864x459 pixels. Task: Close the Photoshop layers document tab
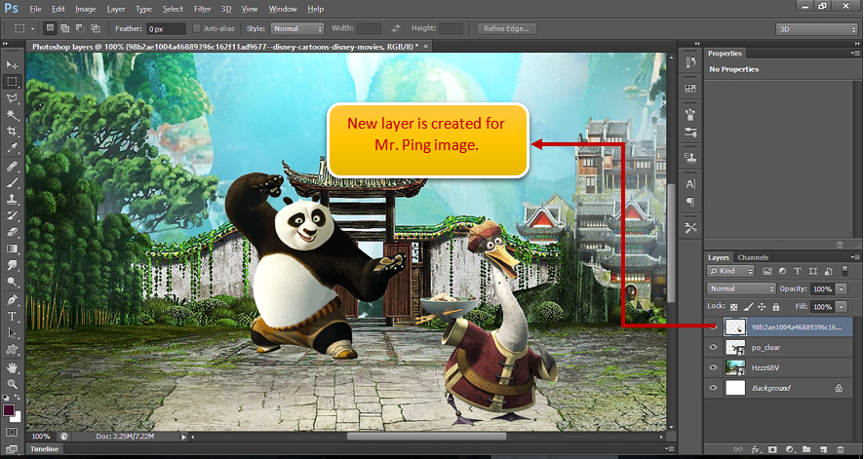[425, 47]
